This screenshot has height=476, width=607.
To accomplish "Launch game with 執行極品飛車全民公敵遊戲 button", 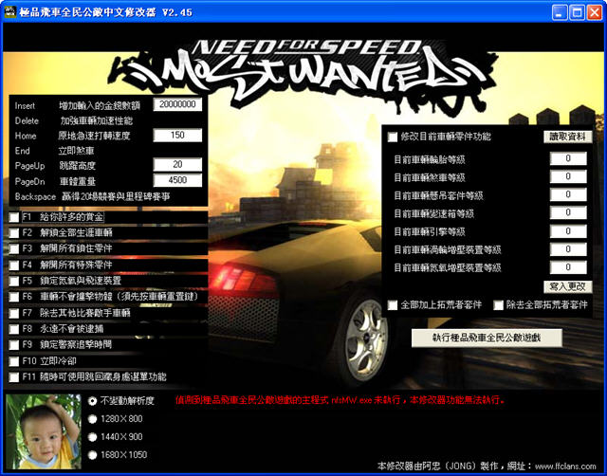I will click(x=487, y=338).
